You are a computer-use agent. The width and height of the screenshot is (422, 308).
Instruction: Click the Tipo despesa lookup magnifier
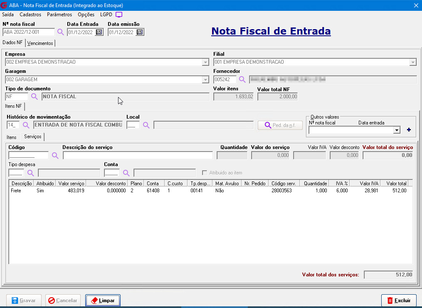31,173
